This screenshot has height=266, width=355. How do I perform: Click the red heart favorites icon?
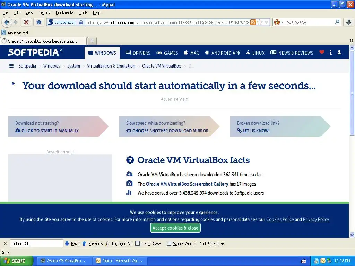click(322, 52)
